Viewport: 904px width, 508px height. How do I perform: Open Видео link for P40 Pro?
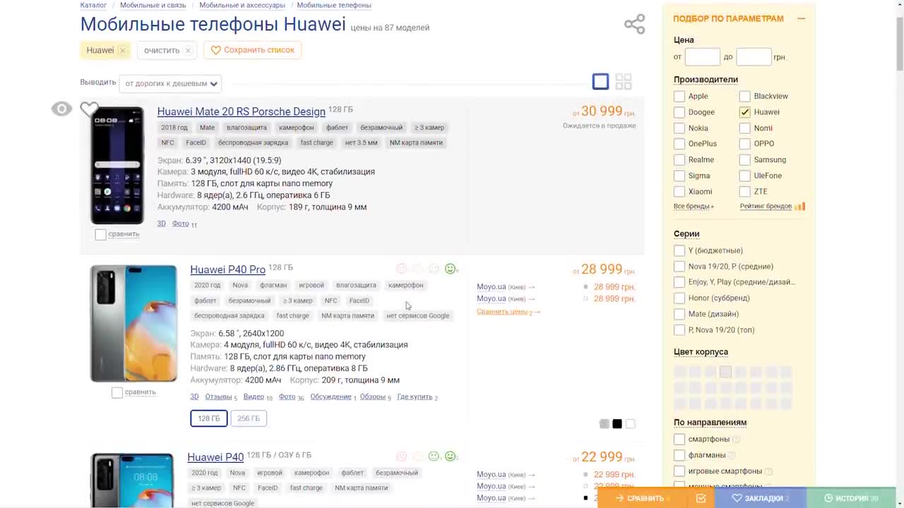(x=254, y=397)
